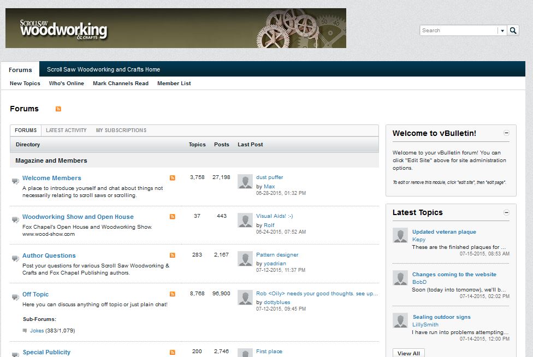Collapse the Latest Topics module
The image size is (533, 357).
coord(506,212)
